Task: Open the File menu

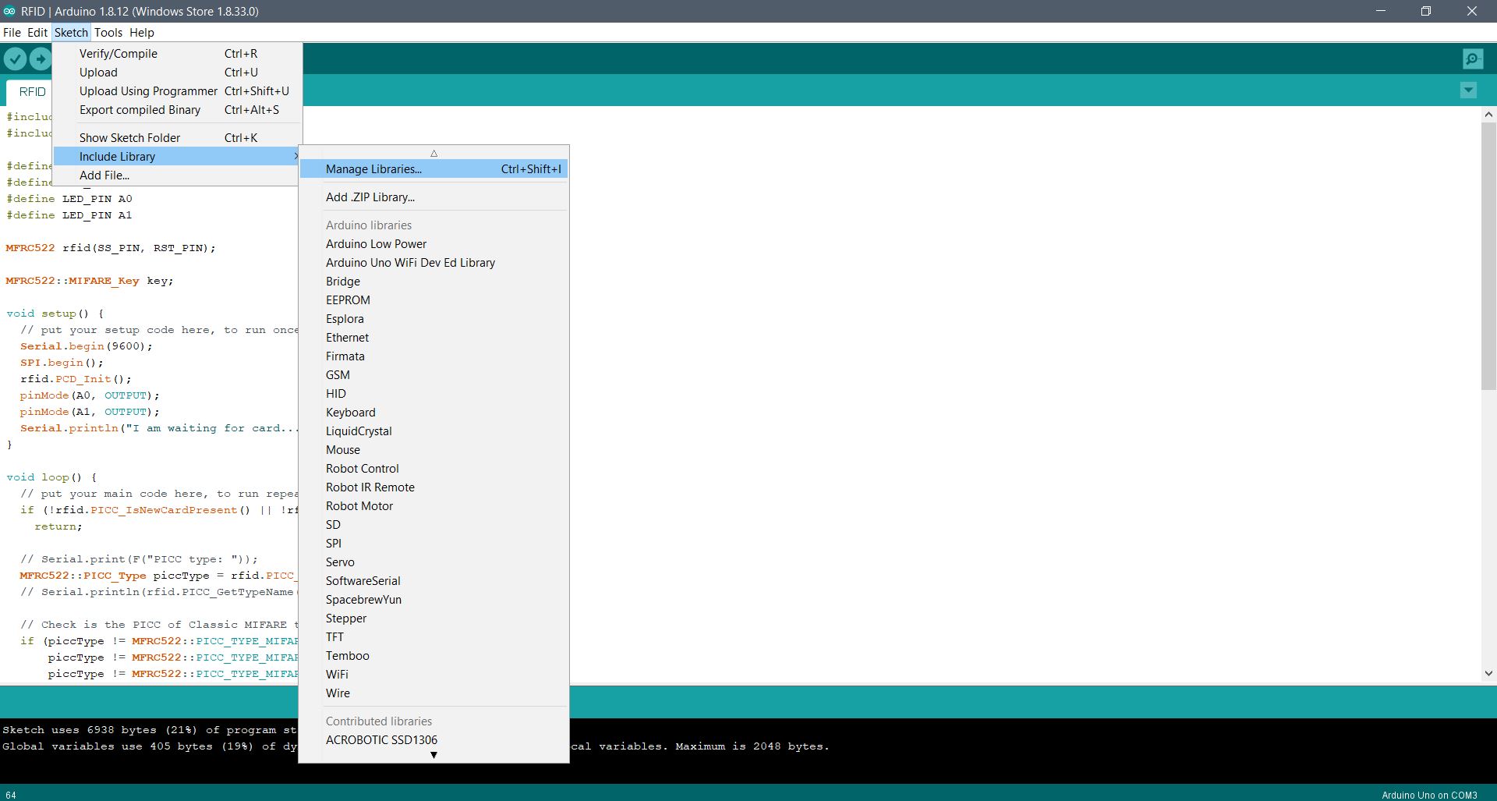Action: 12,33
